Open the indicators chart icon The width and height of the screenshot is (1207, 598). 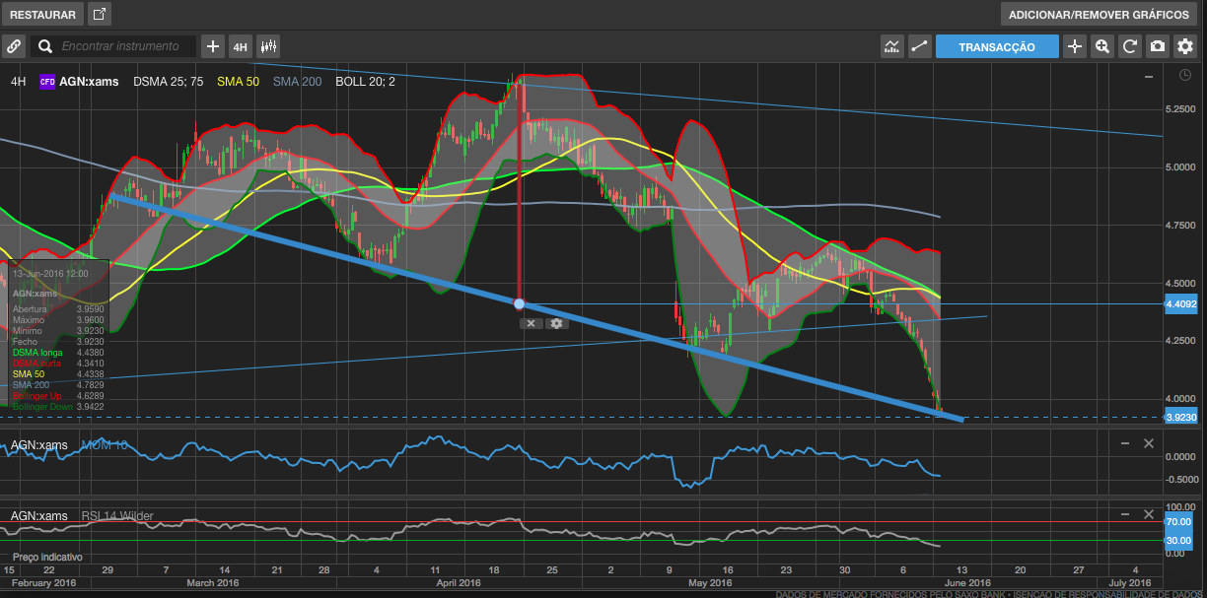(892, 46)
